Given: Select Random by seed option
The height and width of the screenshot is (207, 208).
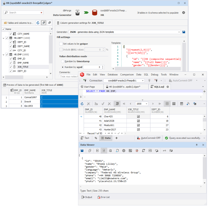Looking at the screenshot, I should (63, 67).
